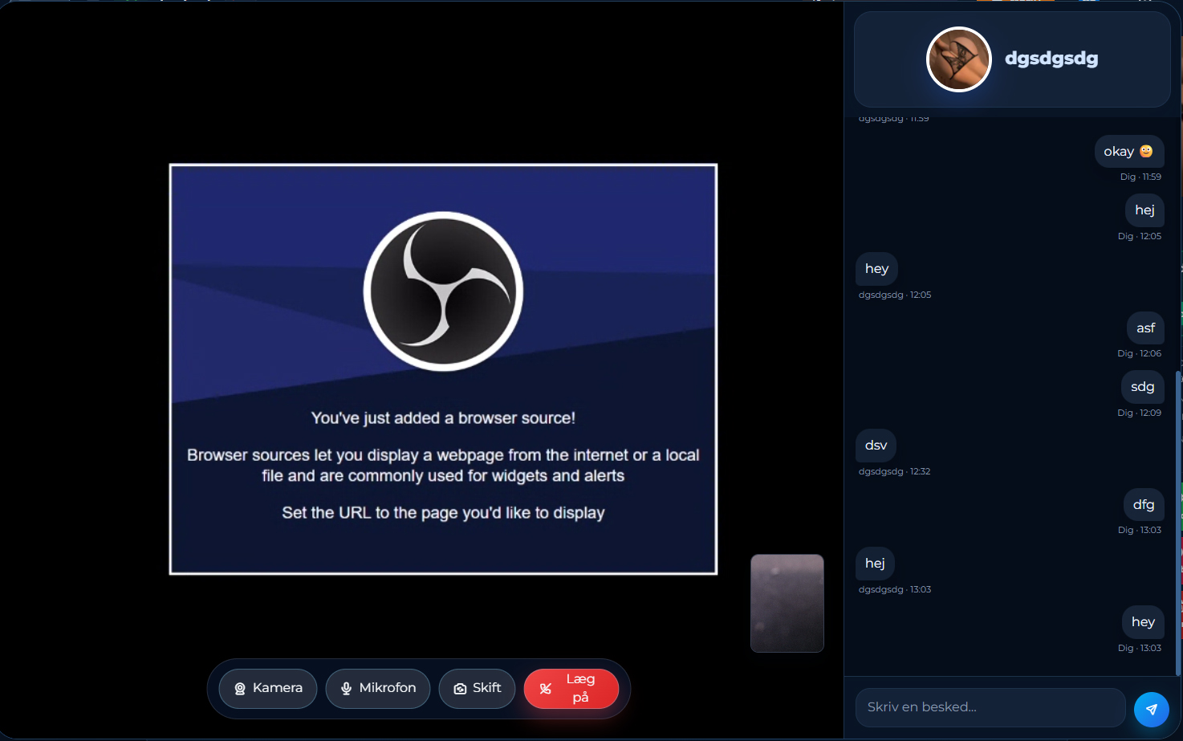1183x741 pixels.
Task: Click the microphone icon in the Mikrofon button
Action: 347,689
